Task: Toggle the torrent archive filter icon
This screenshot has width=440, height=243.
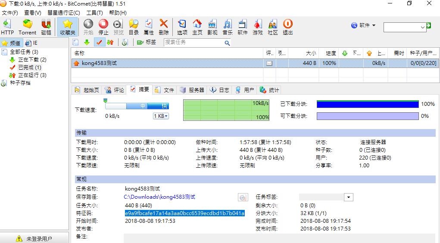Action: pyautogui.click(x=125, y=42)
